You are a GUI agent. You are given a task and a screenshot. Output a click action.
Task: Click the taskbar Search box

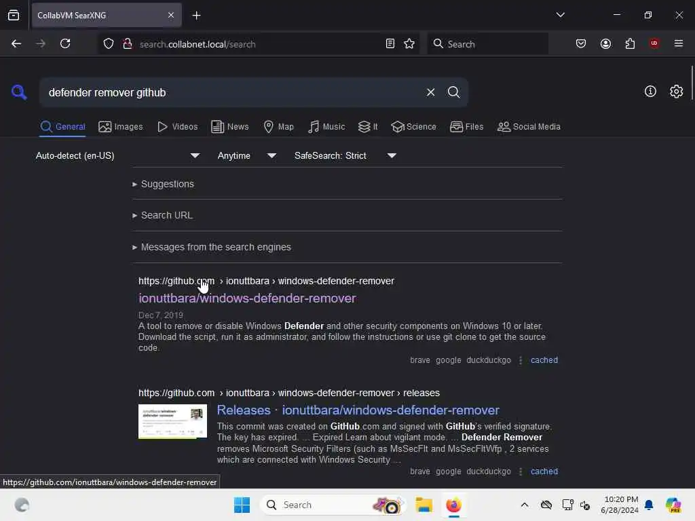[x=333, y=505]
